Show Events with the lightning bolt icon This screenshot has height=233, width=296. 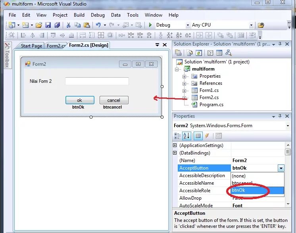[x=207, y=136]
